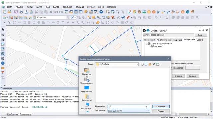Switch to the Водопровод tab in the messages panel
213x119 pixels.
(x=25, y=114)
